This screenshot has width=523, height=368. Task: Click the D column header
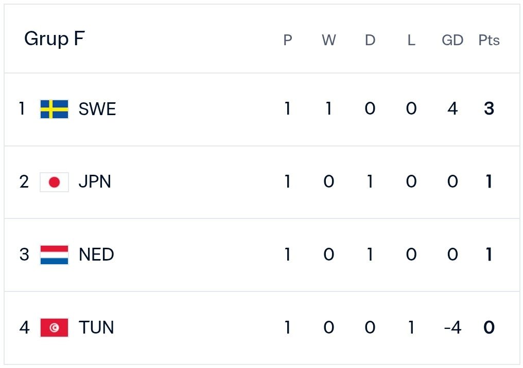[370, 40]
